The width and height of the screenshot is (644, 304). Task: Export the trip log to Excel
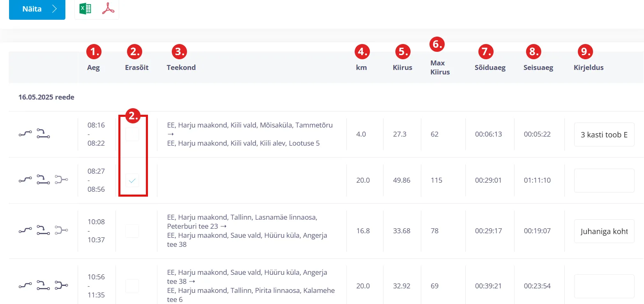(85, 9)
